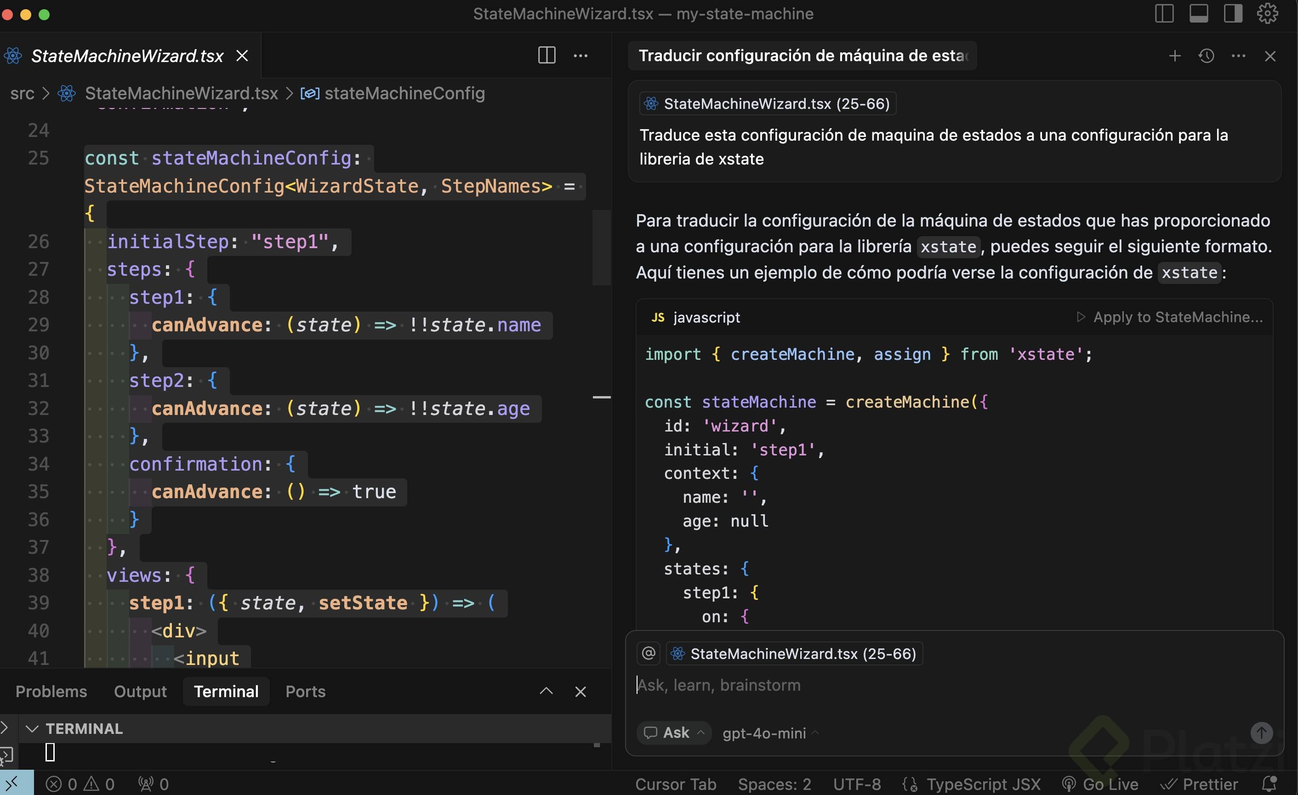Image resolution: width=1298 pixels, height=795 pixels.
Task: Switch to the Output tab
Action: pos(140,691)
